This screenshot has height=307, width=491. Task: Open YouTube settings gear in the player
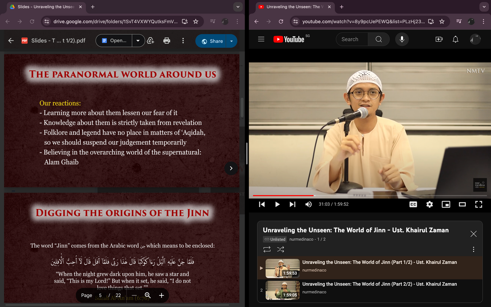429,204
